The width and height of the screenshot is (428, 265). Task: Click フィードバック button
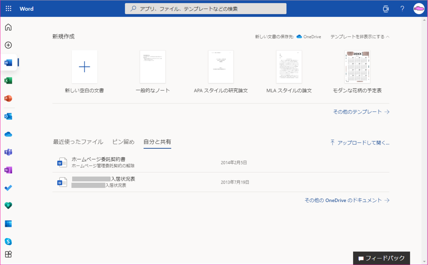pyautogui.click(x=381, y=258)
